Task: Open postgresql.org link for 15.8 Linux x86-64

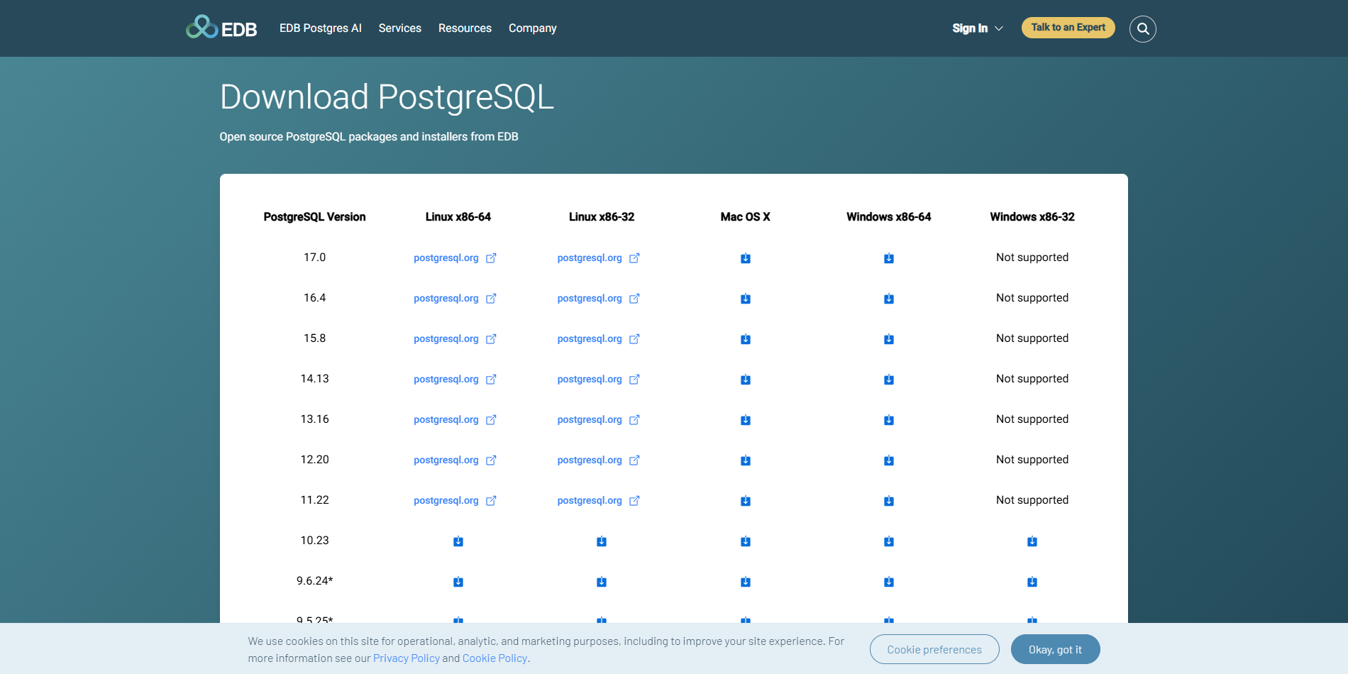Action: pos(455,339)
